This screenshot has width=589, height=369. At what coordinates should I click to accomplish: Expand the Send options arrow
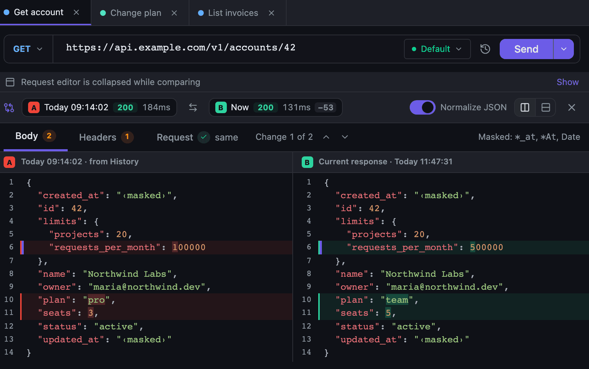(x=563, y=49)
